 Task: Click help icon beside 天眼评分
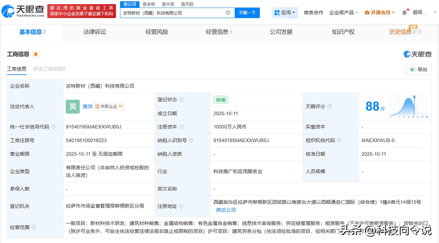coord(329,107)
